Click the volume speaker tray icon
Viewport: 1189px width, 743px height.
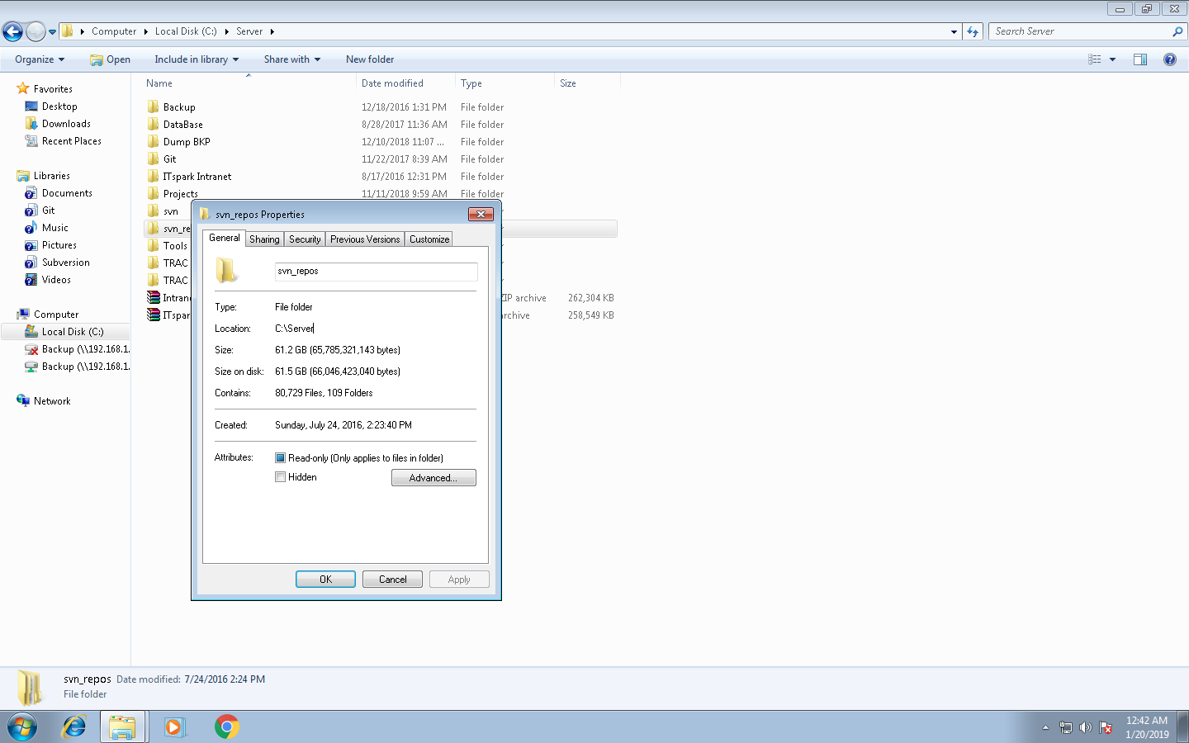click(1085, 727)
